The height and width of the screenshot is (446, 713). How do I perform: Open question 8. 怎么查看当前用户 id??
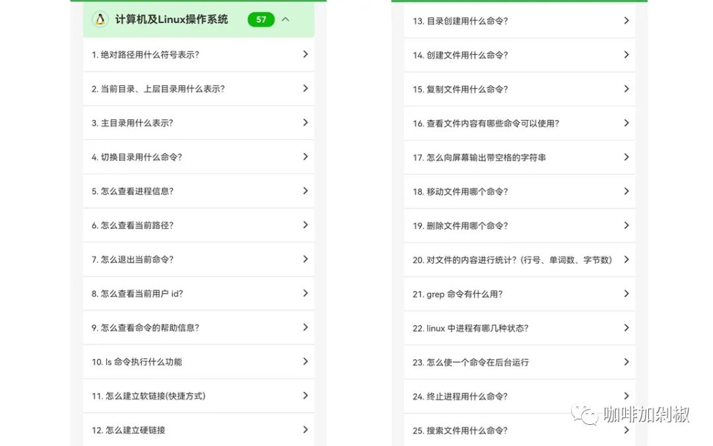click(x=199, y=293)
